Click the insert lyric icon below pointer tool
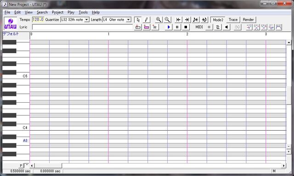The image size is (294, 176). click(x=138, y=27)
